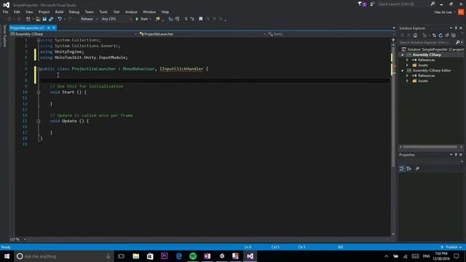Click the Undo arrow icon
Screen dimensions: 466x262
click(60, 19)
